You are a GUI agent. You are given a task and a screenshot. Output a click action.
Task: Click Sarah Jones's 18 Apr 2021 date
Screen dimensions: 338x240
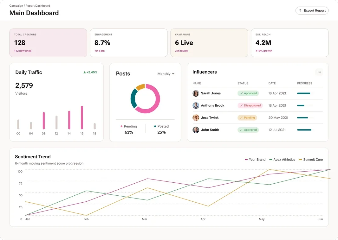277,93
